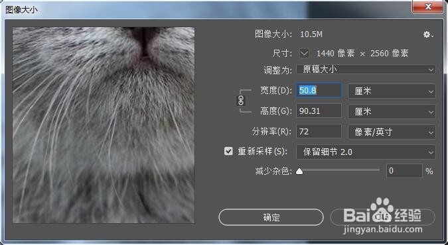Image resolution: width=448 pixels, height=245 pixels.
Task: Open the 调整为 原稿大小 dropdown
Action: 366,70
